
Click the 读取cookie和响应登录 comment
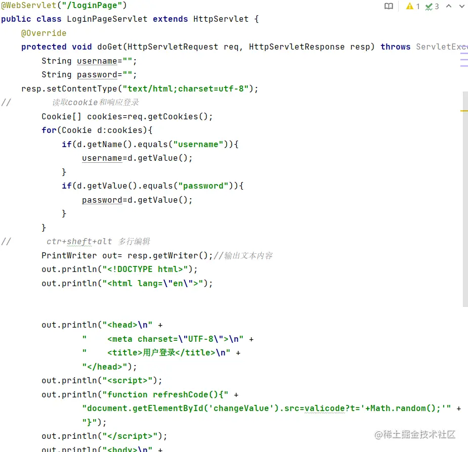point(96,102)
